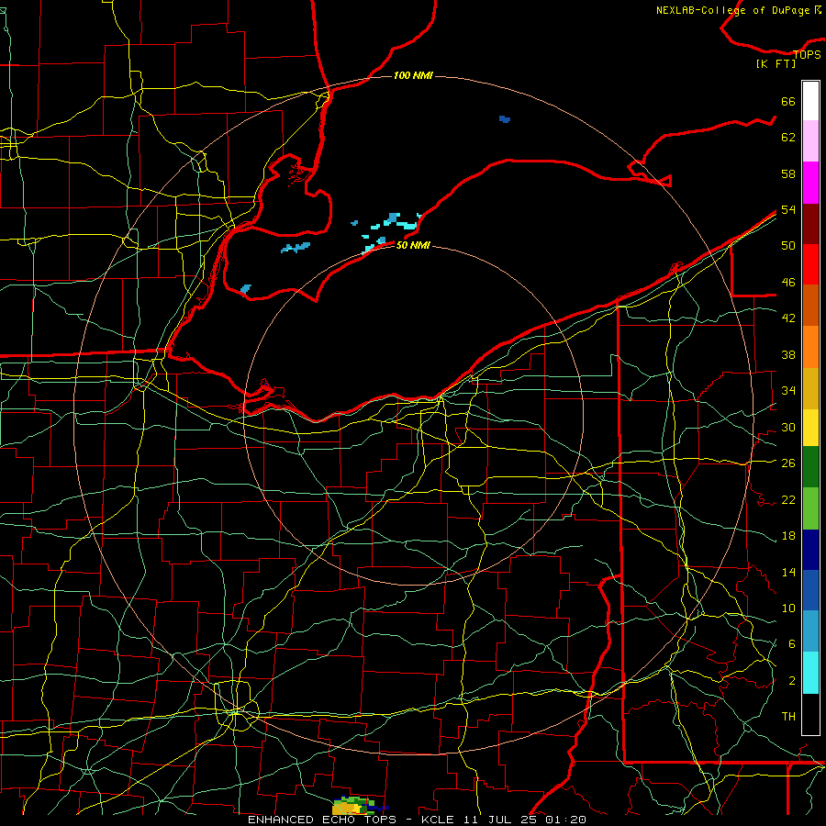Click the 'TH' legend label

click(788, 716)
